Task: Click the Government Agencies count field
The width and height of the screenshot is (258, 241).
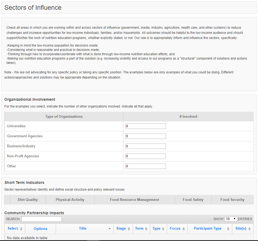Action: tap(145, 136)
